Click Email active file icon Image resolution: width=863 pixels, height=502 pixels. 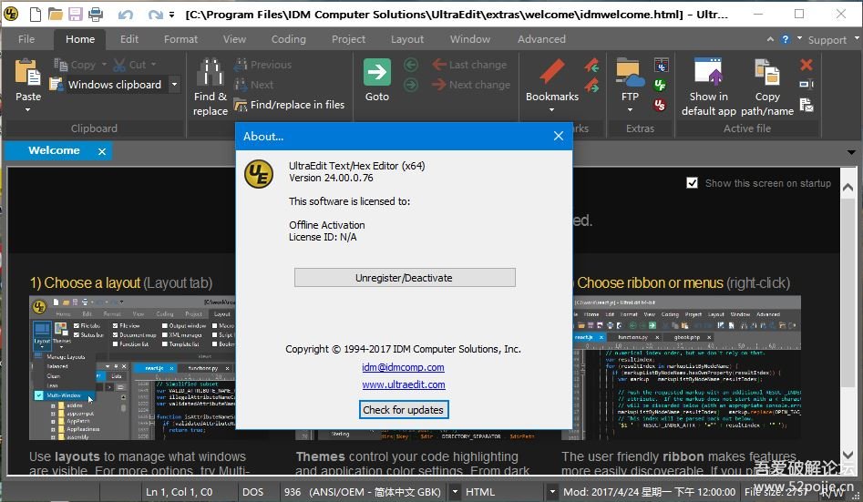806,105
